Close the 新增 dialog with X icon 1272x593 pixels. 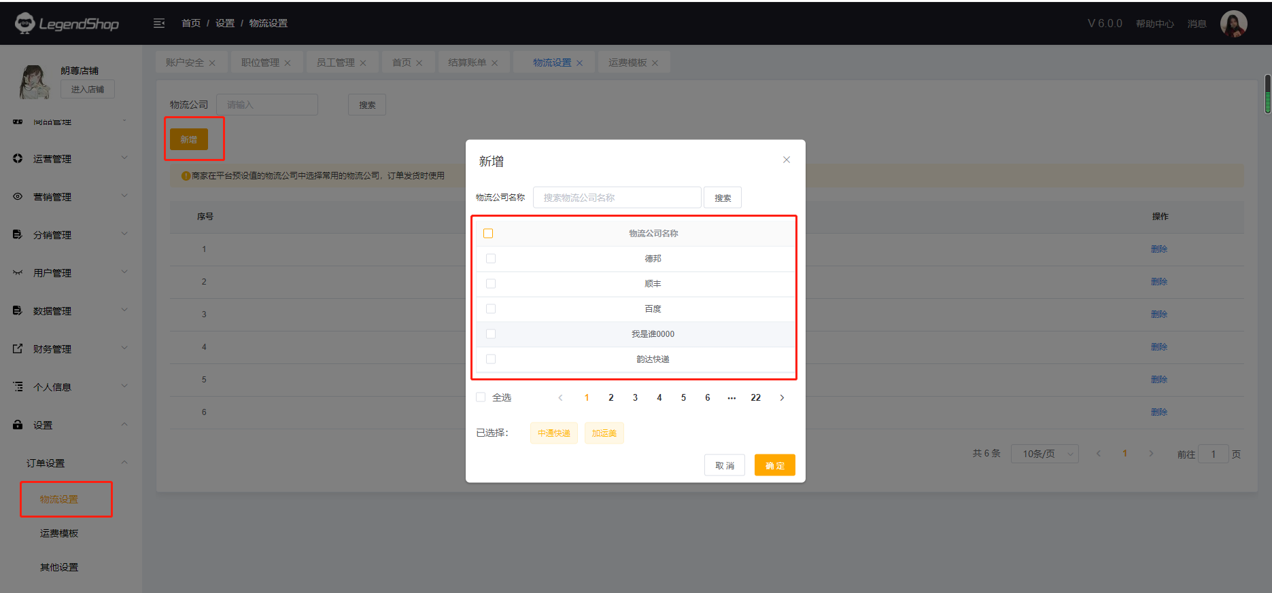point(786,160)
